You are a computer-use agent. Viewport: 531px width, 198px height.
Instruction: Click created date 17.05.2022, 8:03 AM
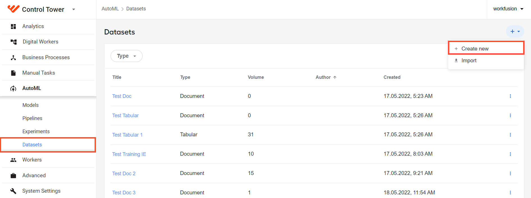coord(408,154)
